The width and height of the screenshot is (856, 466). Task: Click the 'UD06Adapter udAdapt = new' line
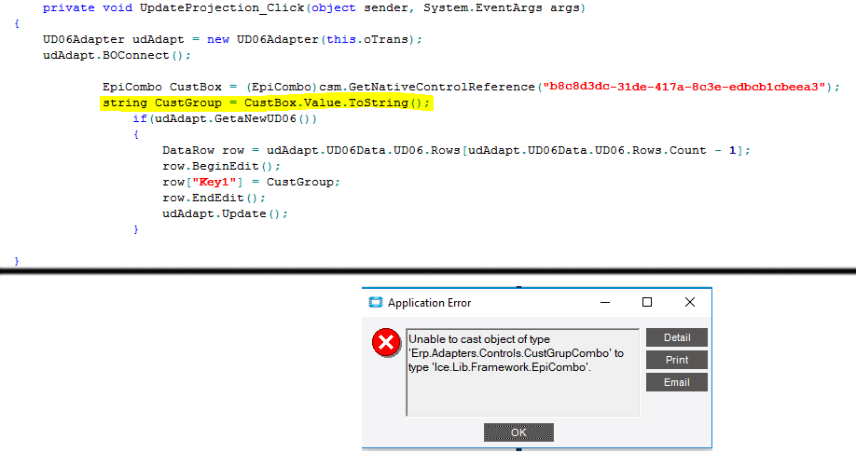232,39
